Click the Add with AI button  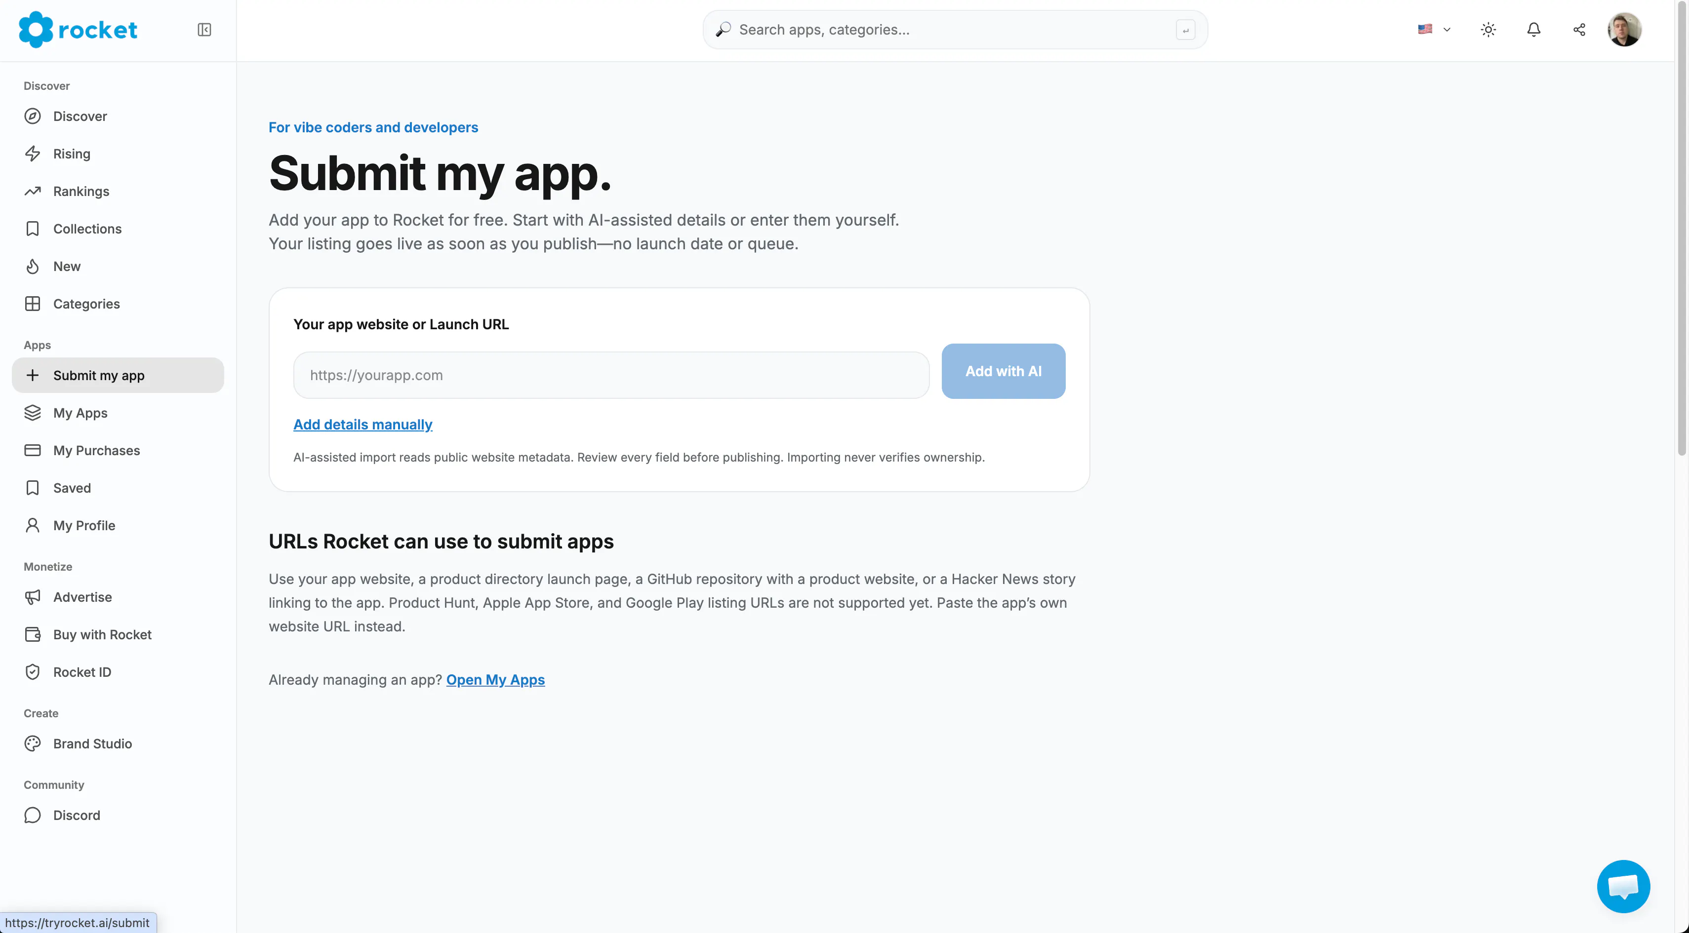coord(1003,372)
